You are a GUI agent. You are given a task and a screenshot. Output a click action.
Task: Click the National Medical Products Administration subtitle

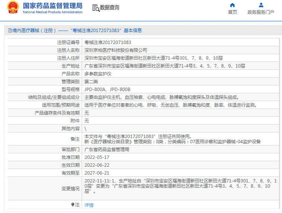tap(53, 12)
